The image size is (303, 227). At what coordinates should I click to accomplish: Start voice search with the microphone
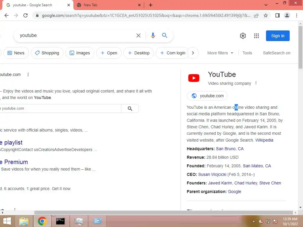coord(153,35)
